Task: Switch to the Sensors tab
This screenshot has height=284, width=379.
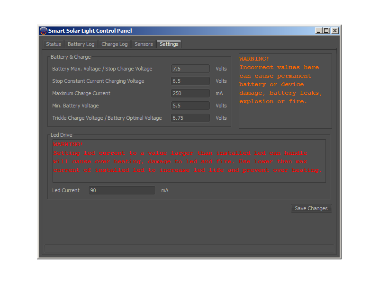Action: [x=144, y=44]
